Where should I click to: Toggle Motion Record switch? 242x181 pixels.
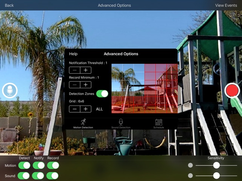53,166
